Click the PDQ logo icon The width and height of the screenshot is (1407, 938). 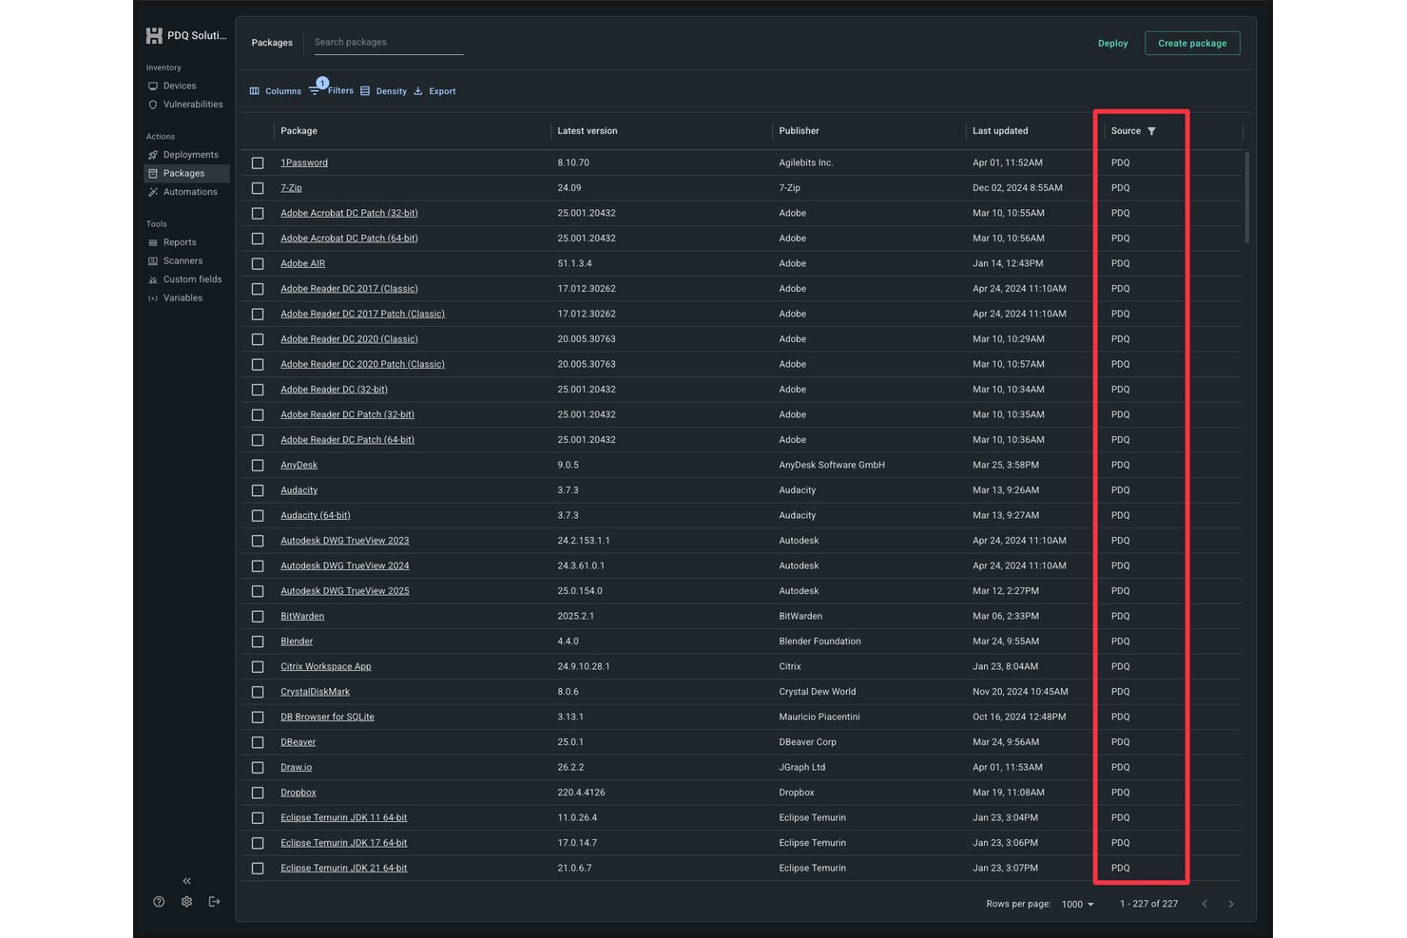pos(154,36)
